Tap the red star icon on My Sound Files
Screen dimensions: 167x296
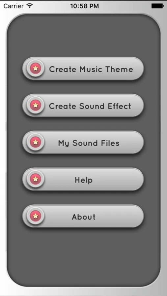(36, 142)
